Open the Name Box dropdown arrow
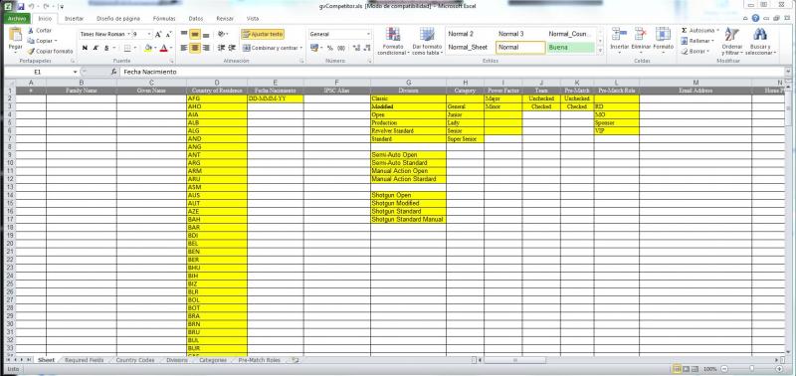 [x=76, y=72]
